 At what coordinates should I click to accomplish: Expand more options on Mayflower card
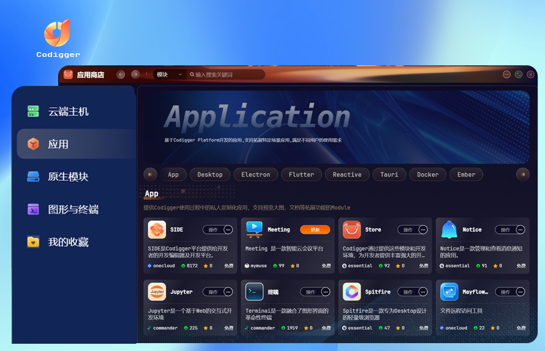pyautogui.click(x=520, y=292)
